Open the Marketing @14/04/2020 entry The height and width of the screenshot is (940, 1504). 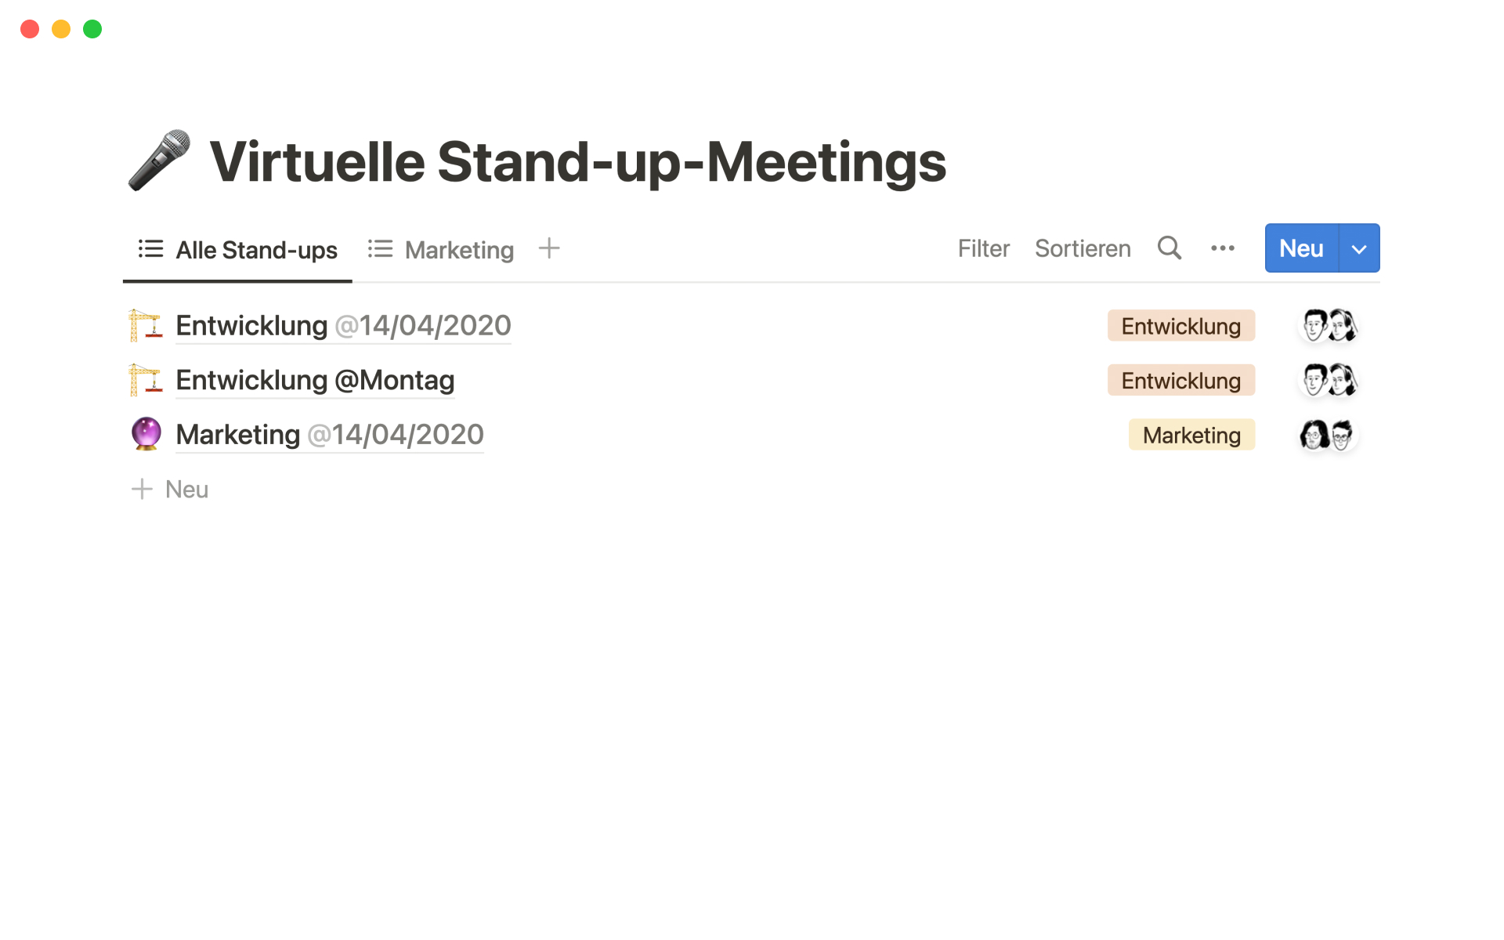[329, 435]
